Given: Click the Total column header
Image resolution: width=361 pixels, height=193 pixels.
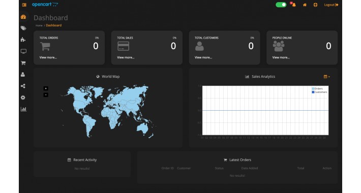Looking at the screenshot, I should tap(300, 168).
